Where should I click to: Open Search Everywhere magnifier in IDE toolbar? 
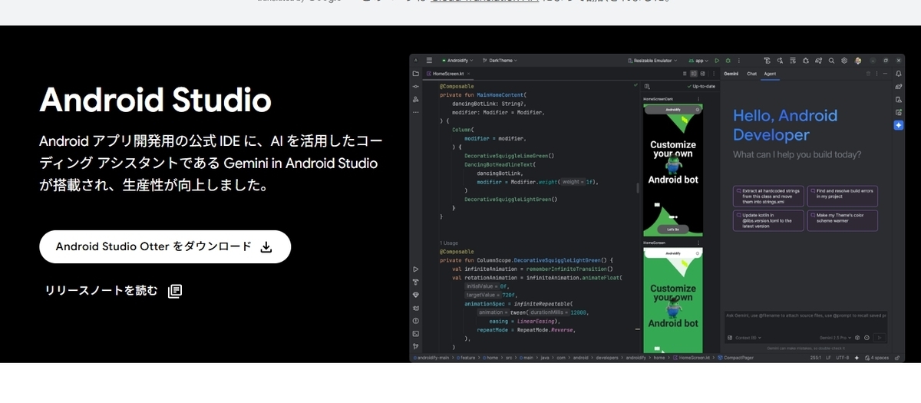[831, 61]
